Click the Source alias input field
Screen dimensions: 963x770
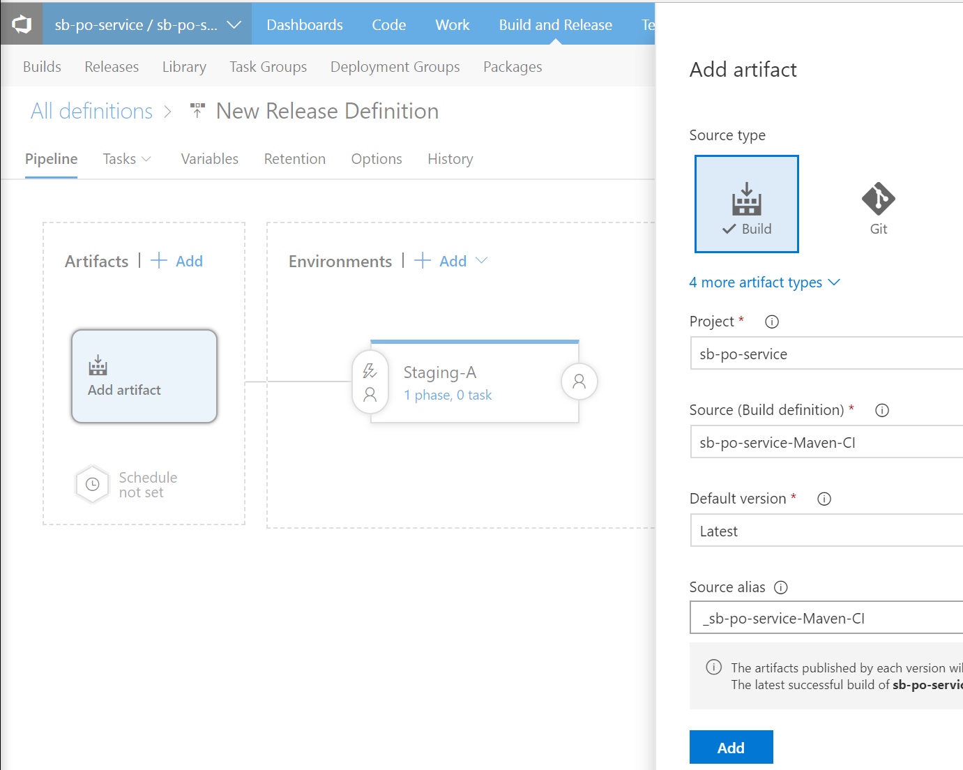point(827,618)
